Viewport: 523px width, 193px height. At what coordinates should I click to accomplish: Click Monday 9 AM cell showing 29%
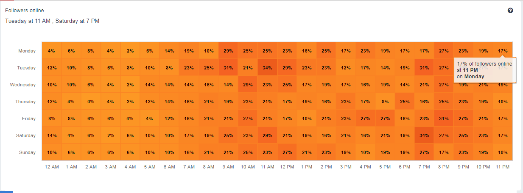point(228,51)
